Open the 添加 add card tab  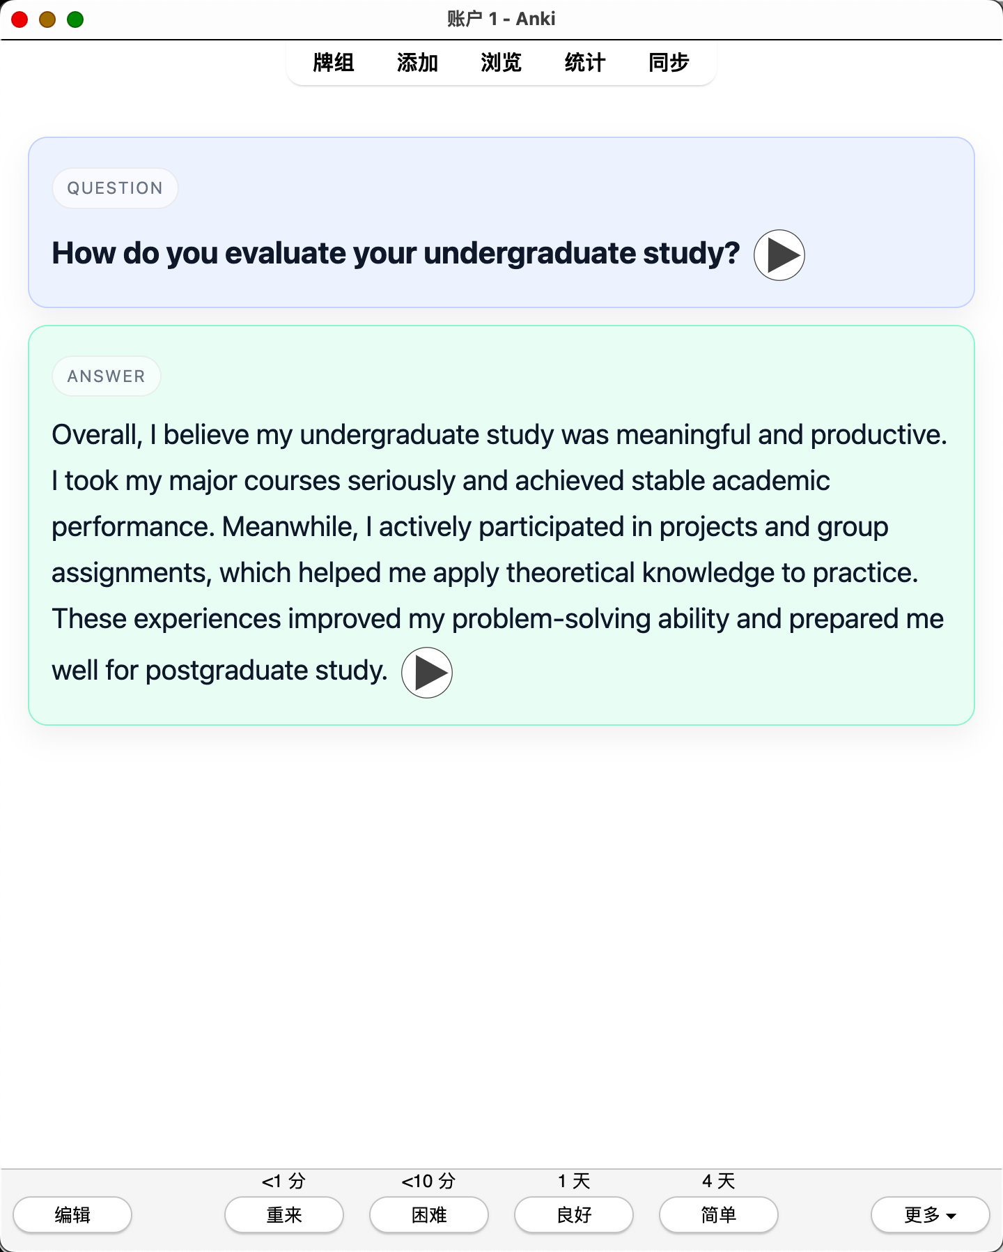coord(417,63)
